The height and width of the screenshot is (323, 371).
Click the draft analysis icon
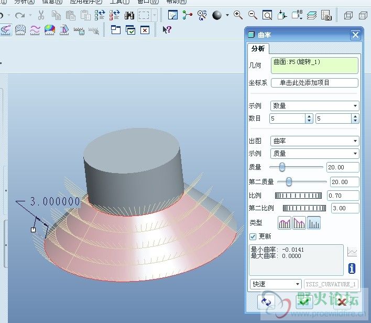(64, 30)
